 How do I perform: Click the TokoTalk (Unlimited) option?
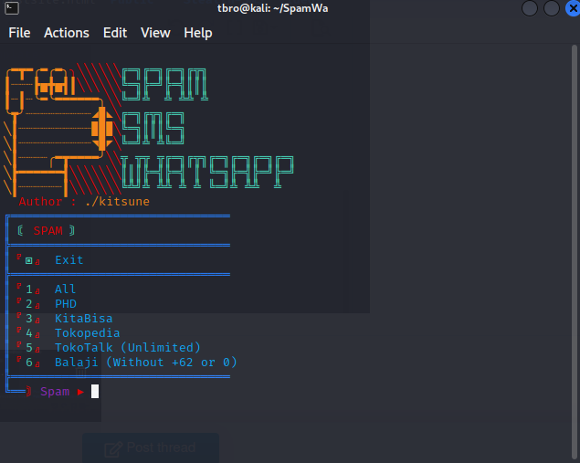(x=128, y=348)
